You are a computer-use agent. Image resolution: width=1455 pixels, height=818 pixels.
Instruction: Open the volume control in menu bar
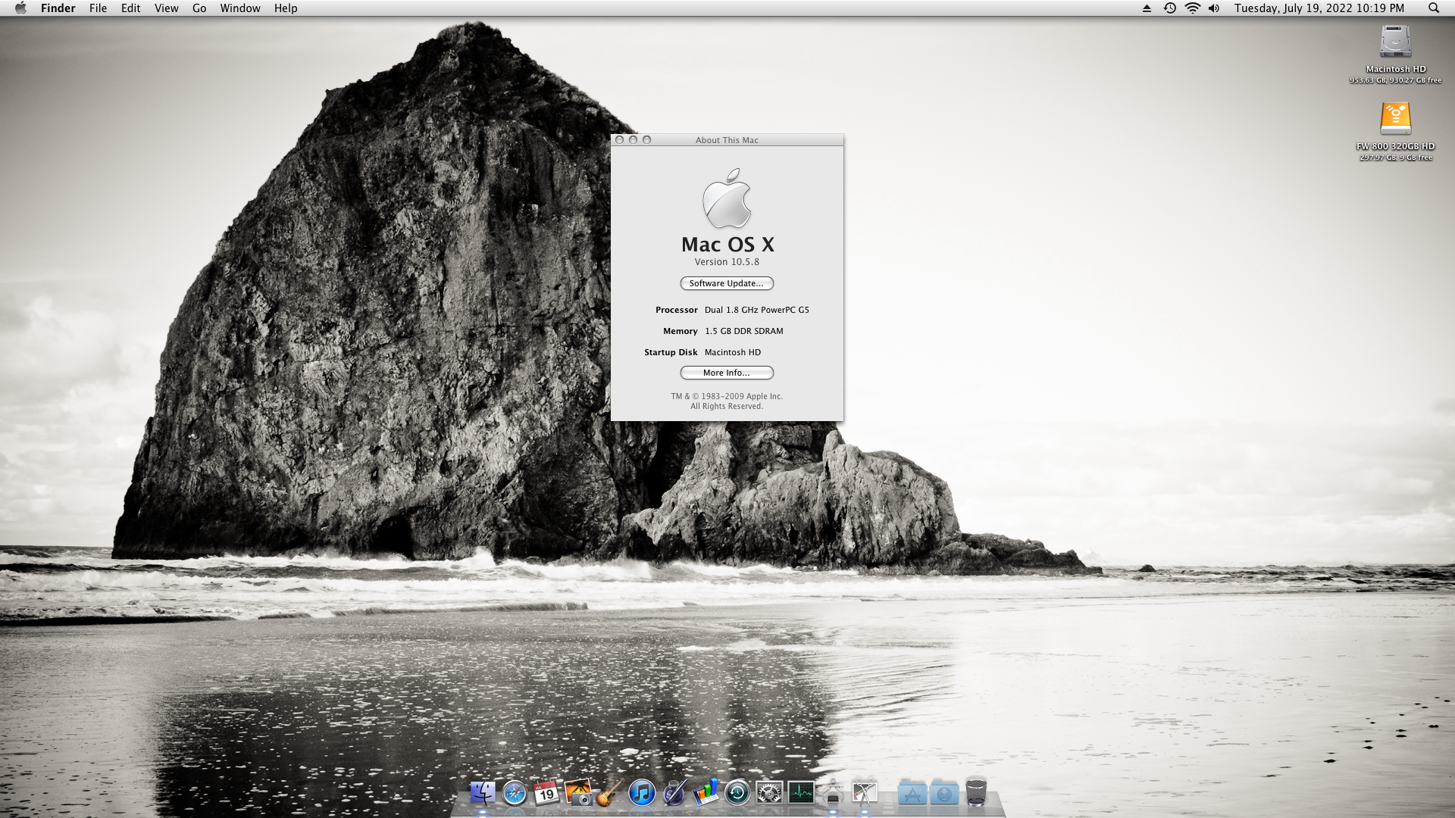pos(1214,8)
